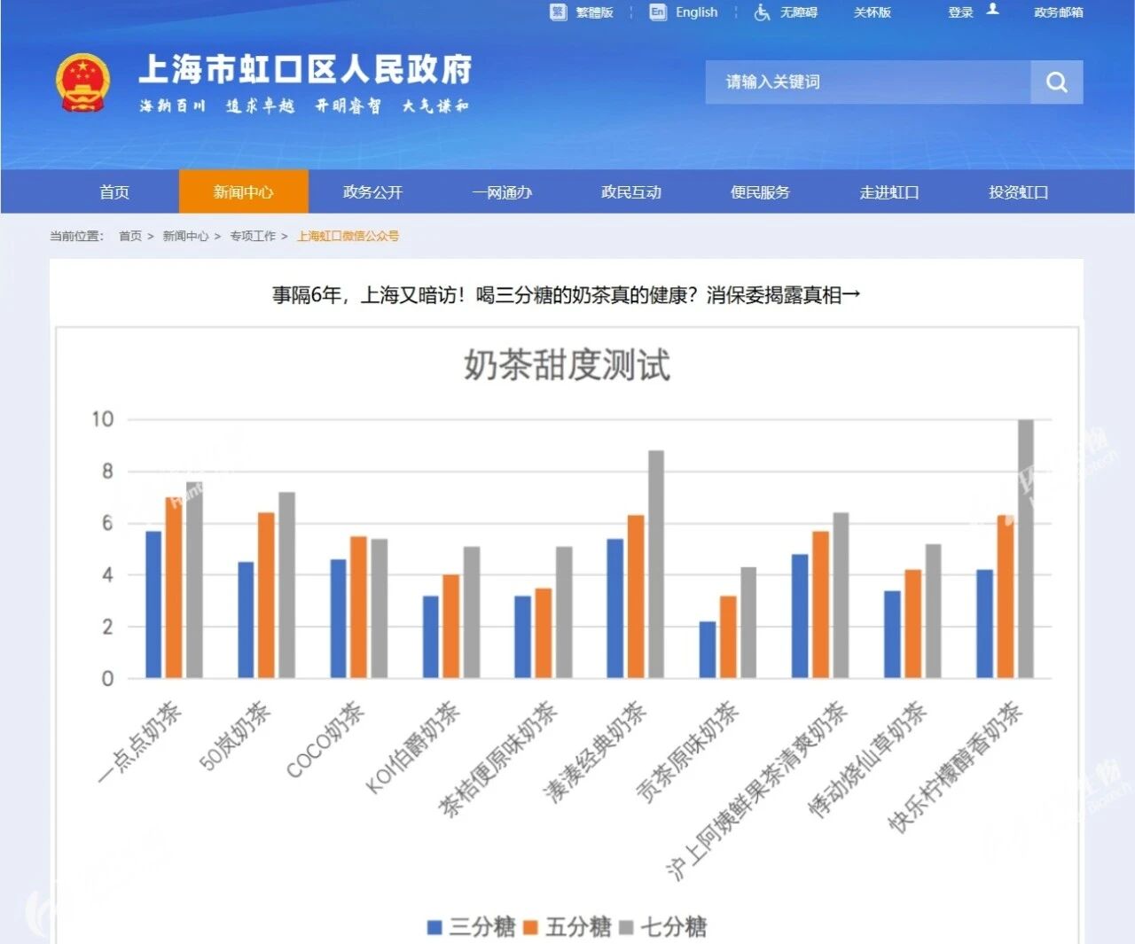The width and height of the screenshot is (1135, 944).
Task: Click 上海虹口微信公众号 breadcrumb link
Action: click(x=348, y=236)
